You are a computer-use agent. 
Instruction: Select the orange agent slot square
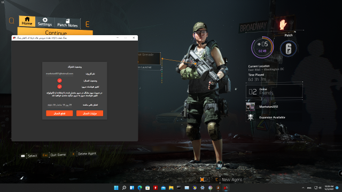(202, 180)
